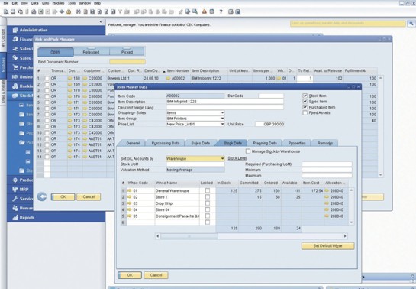Click the blue back arrow in Pick and Pack Manager
The width and height of the screenshot is (416, 289).
point(42,196)
